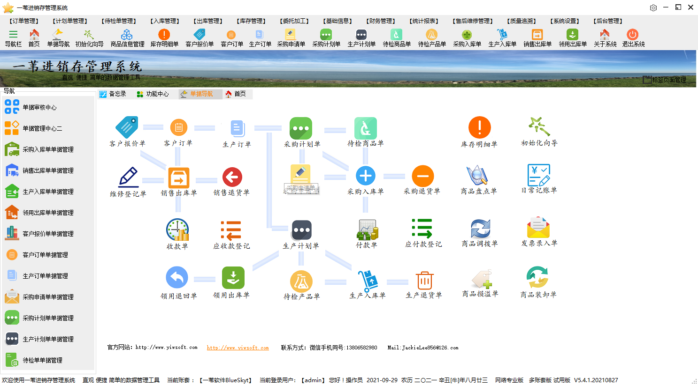Open the 应收款登记 icon
Image resolution: width=698 pixels, height=385 pixels.
tap(231, 230)
